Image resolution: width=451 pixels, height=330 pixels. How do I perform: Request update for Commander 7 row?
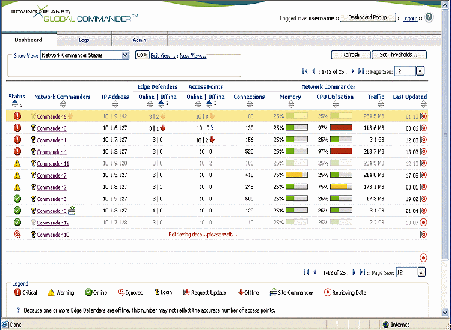click(423, 175)
